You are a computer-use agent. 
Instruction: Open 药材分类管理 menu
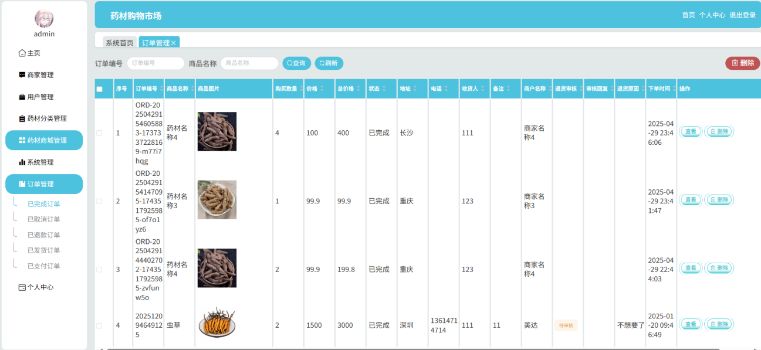click(44, 118)
